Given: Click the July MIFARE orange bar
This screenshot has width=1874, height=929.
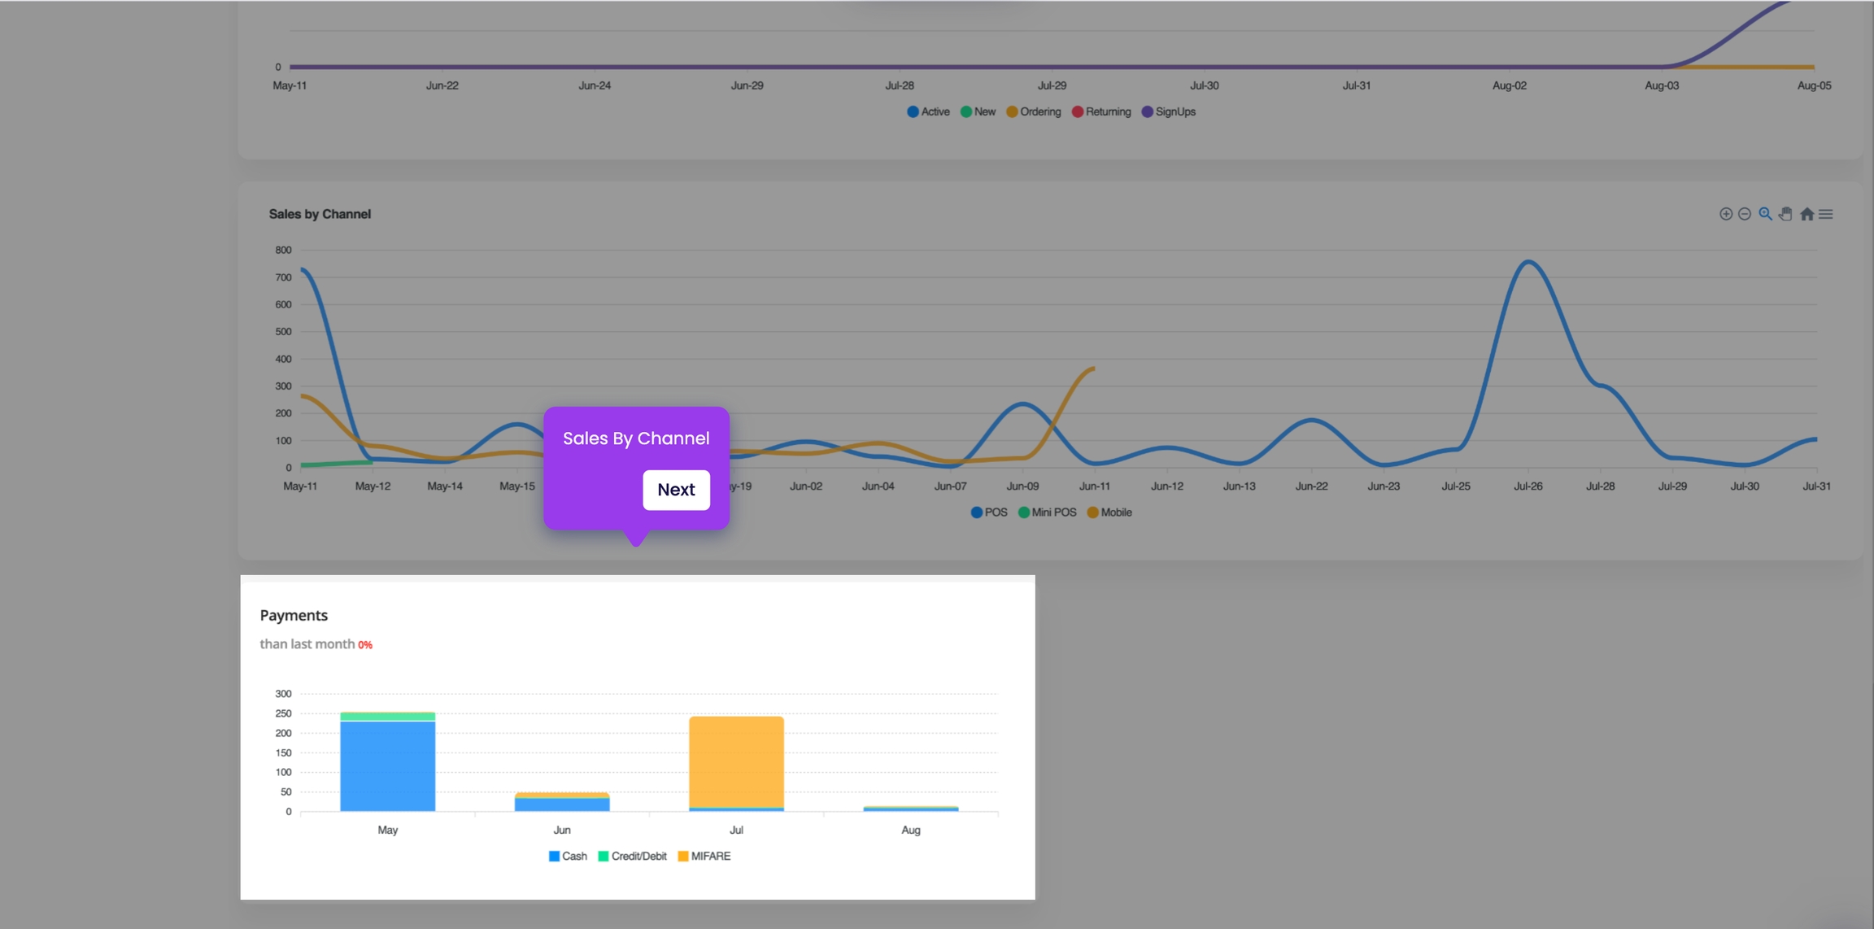Looking at the screenshot, I should point(736,761).
